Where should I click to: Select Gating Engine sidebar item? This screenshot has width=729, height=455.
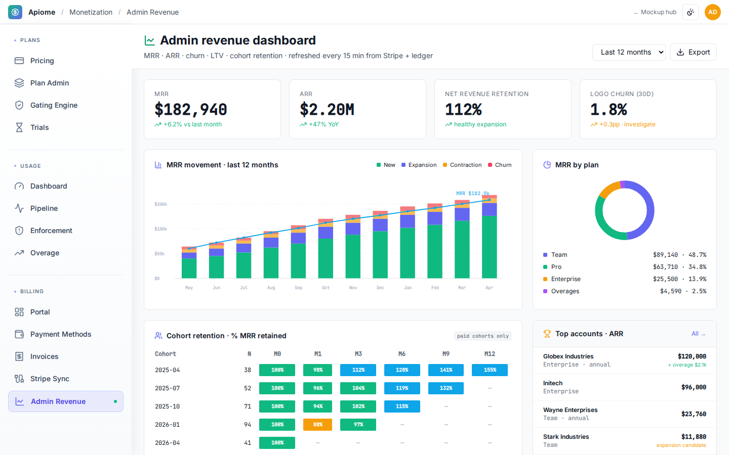click(66, 105)
